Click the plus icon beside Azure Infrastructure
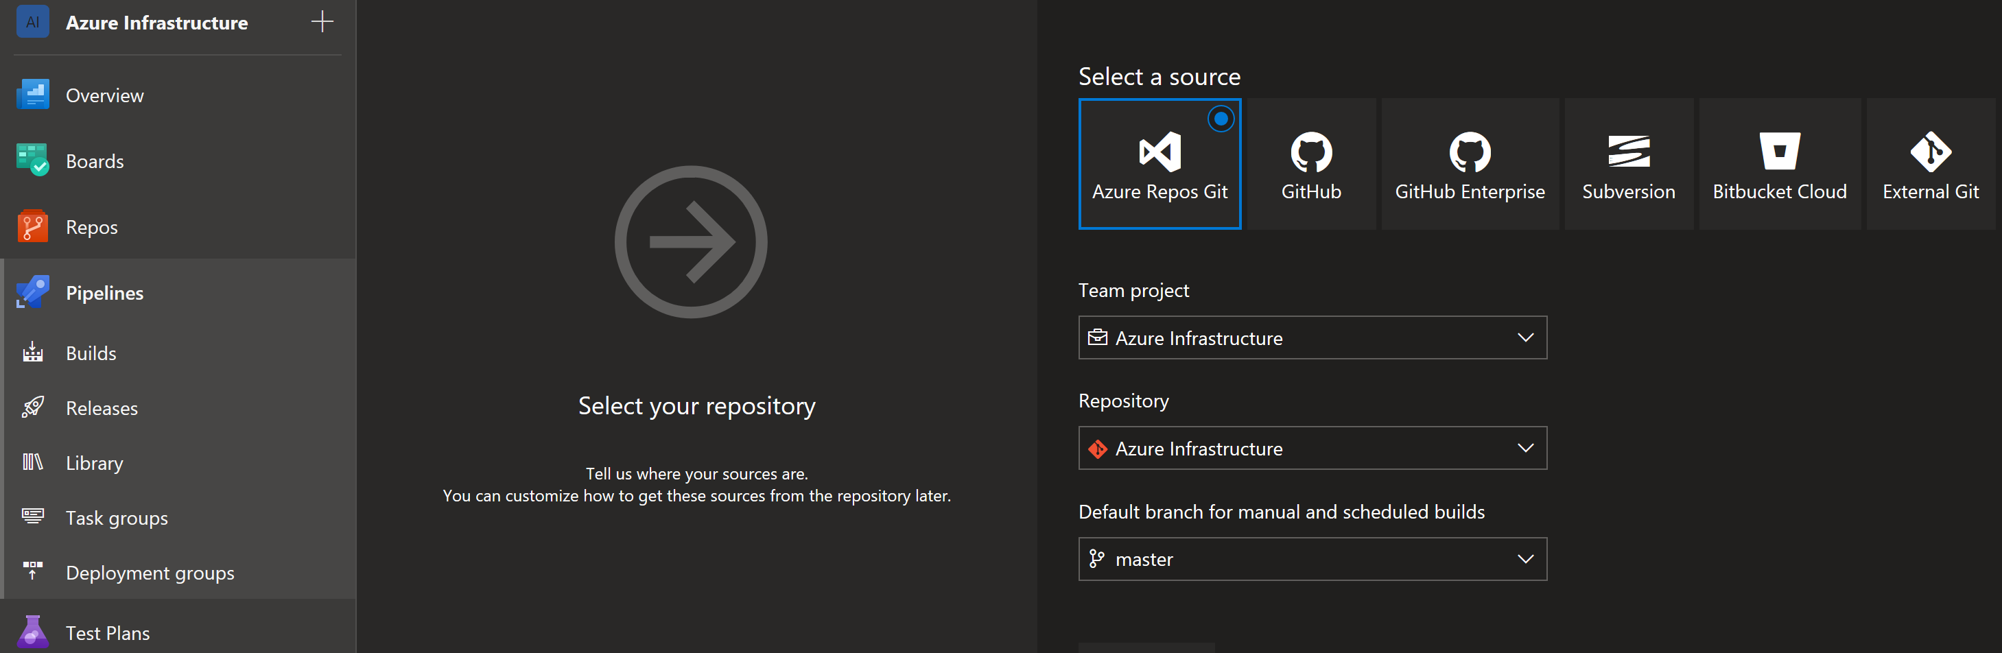2002x653 pixels. (322, 22)
